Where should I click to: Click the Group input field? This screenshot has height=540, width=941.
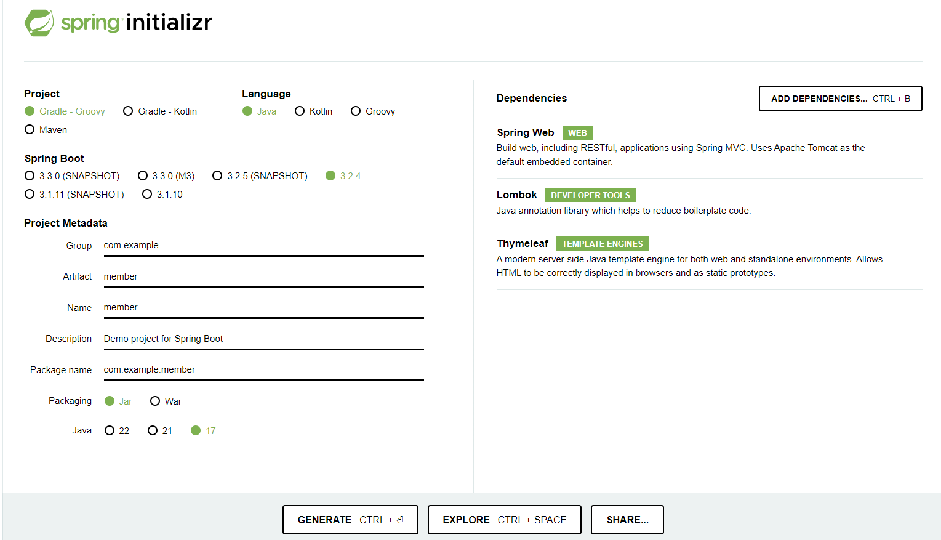(263, 246)
